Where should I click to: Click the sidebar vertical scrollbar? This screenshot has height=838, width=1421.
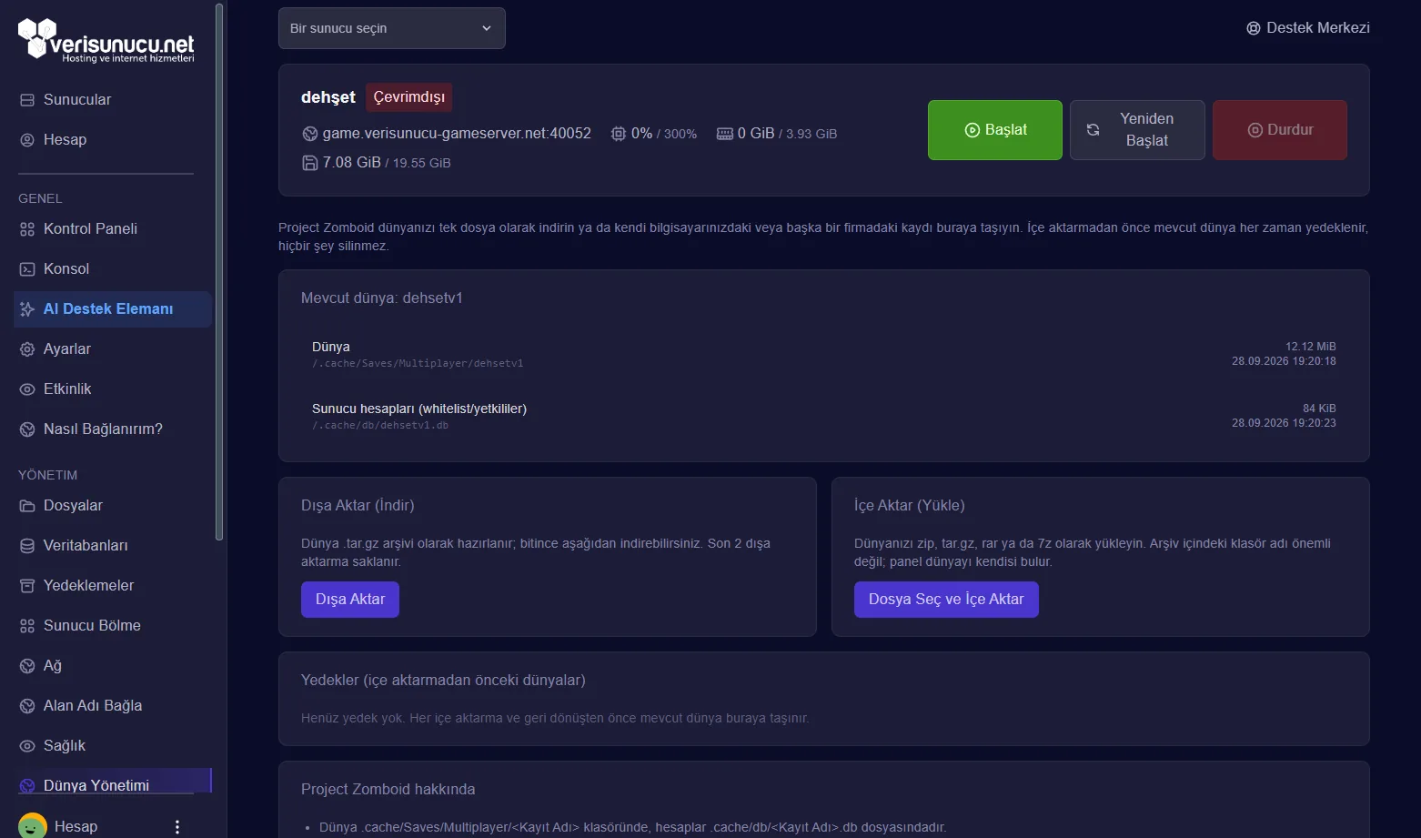[218, 271]
